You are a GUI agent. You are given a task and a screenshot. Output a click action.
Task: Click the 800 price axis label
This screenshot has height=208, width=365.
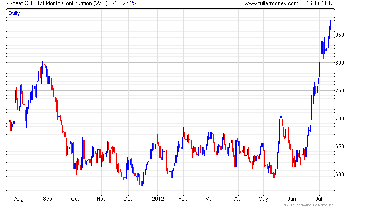click(339, 63)
